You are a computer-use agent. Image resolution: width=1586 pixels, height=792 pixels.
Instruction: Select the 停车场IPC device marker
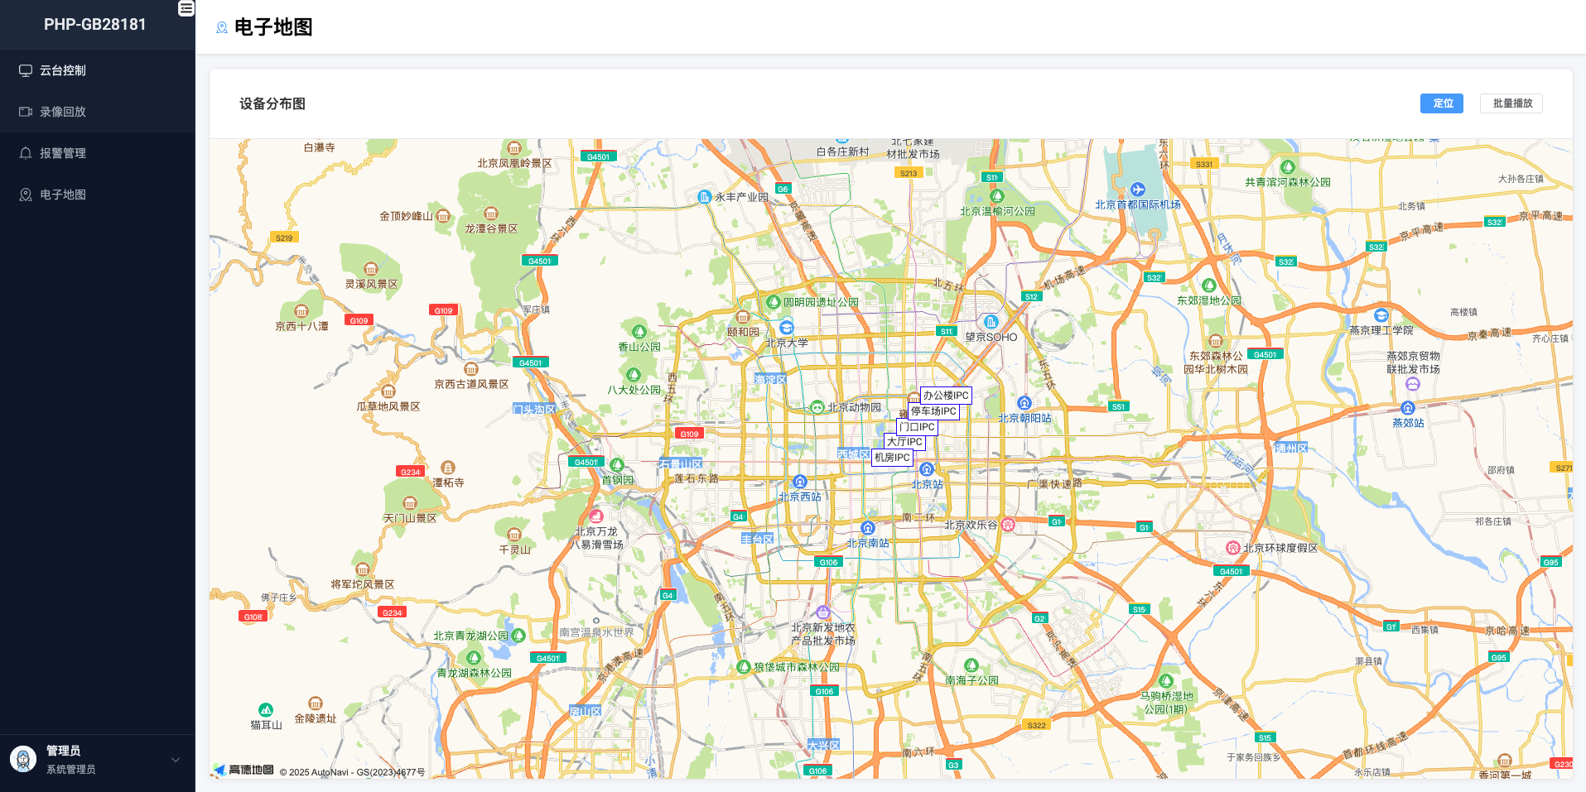(933, 411)
